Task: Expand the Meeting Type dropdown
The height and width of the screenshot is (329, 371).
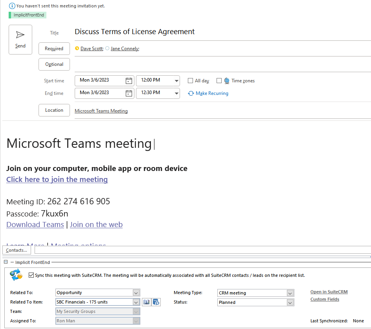Action: tap(290, 293)
